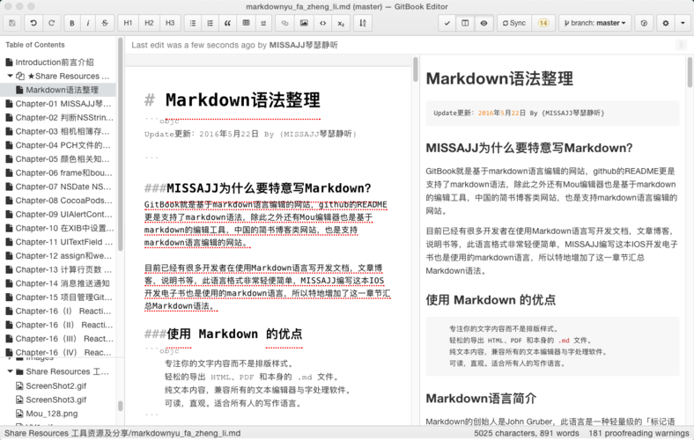Collapse the ★Share Resources chapter
694x440 pixels.
pyautogui.click(x=10, y=76)
